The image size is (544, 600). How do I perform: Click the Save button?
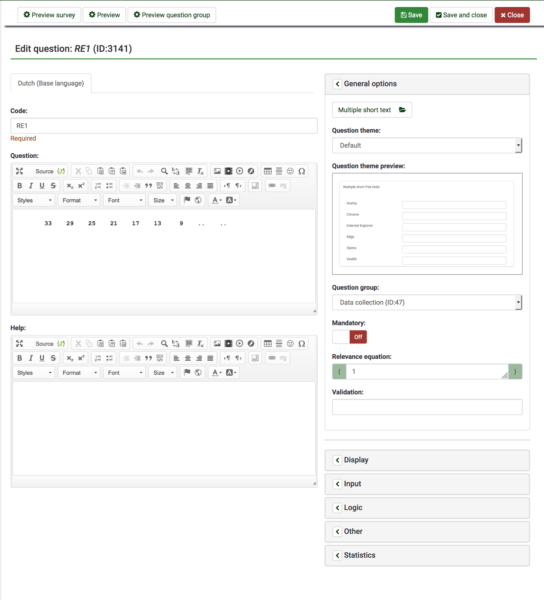[x=411, y=15]
